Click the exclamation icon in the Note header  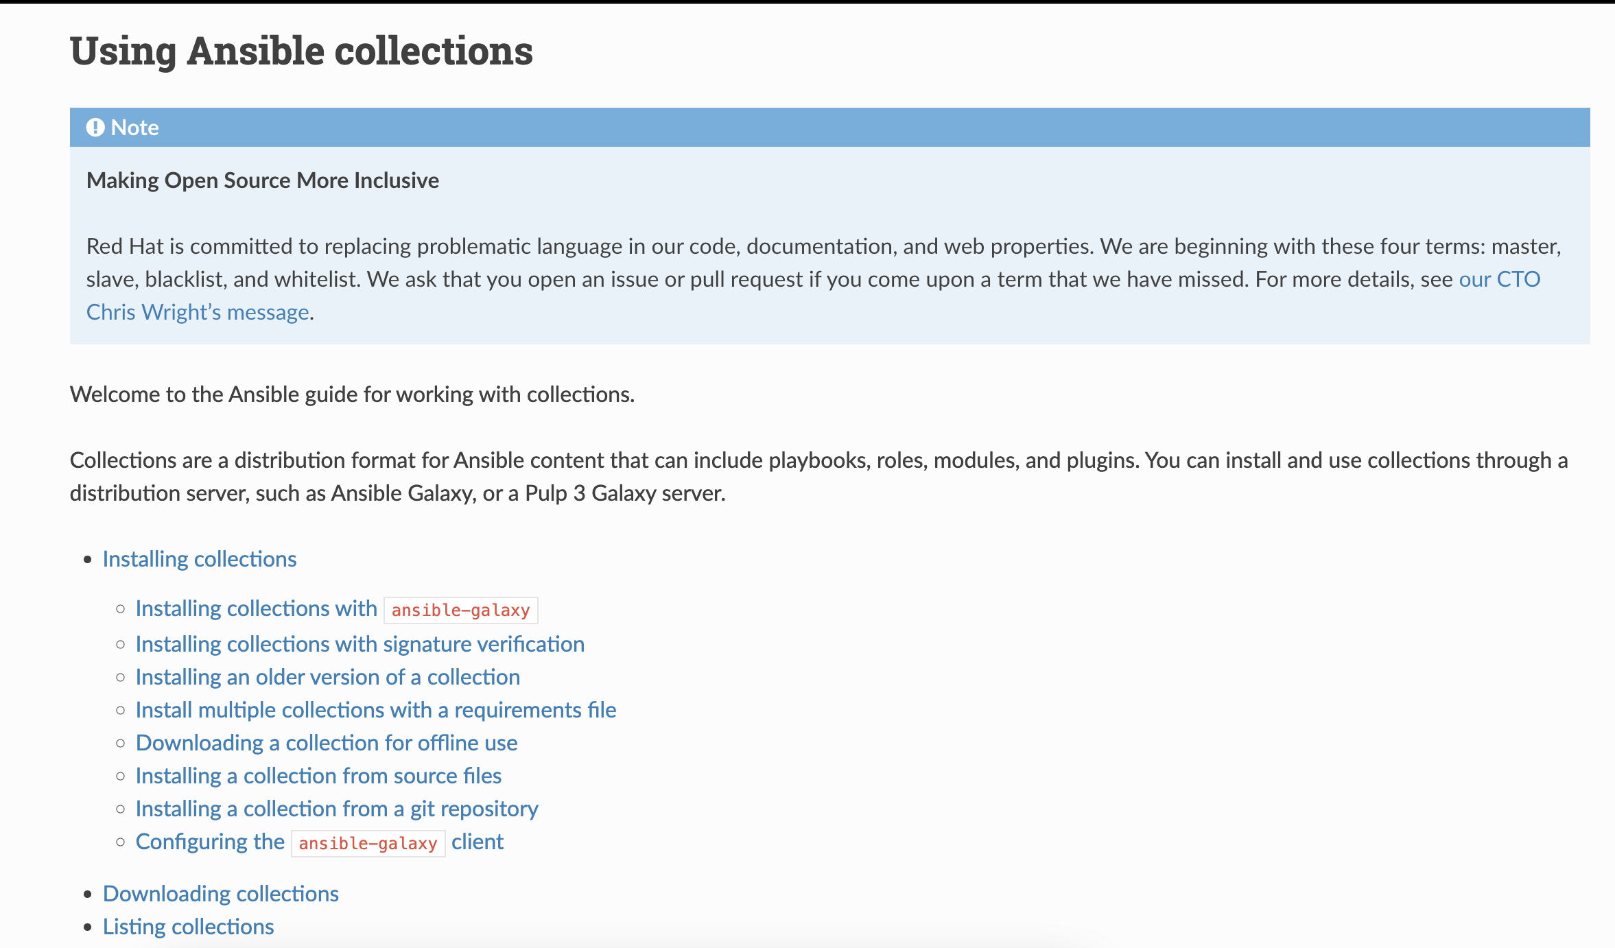[95, 128]
